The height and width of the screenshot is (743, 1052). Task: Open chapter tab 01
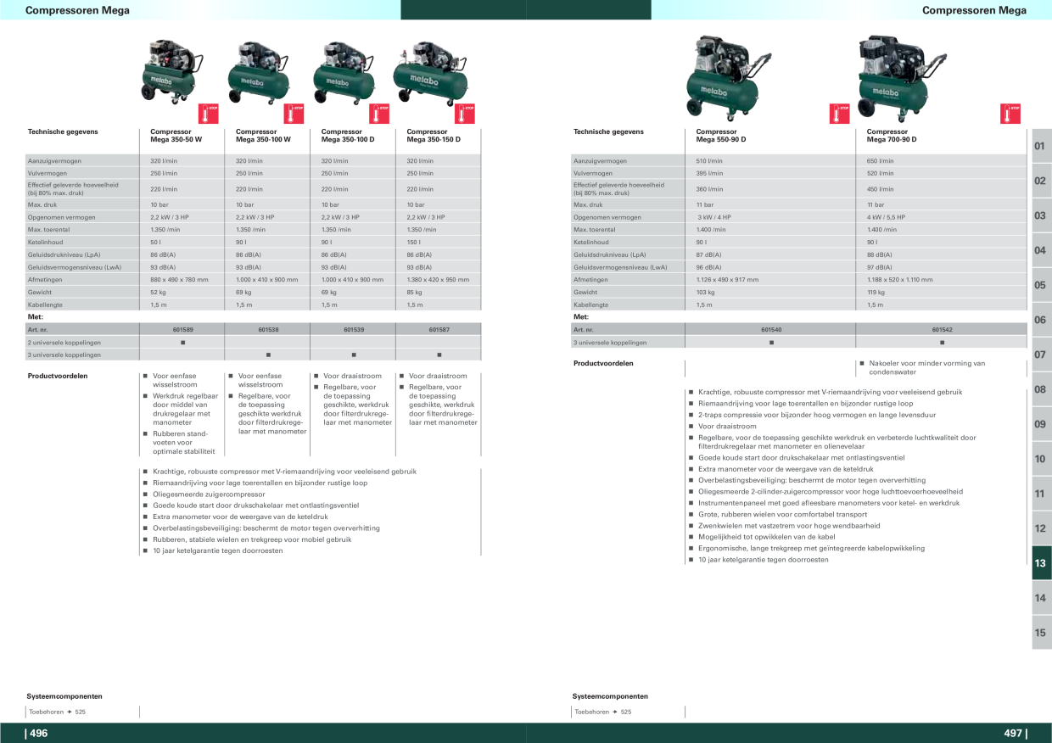[x=1041, y=146]
